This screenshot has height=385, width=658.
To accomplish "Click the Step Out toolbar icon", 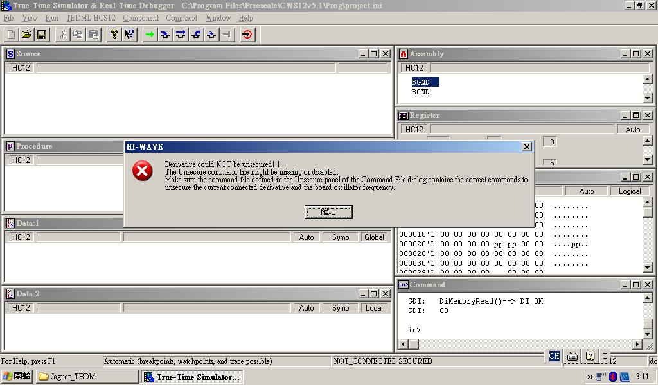I will (196, 35).
